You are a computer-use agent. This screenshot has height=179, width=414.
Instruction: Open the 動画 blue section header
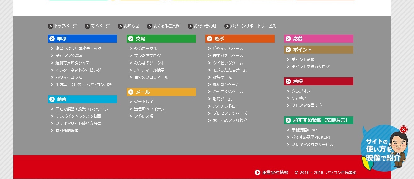point(82,99)
